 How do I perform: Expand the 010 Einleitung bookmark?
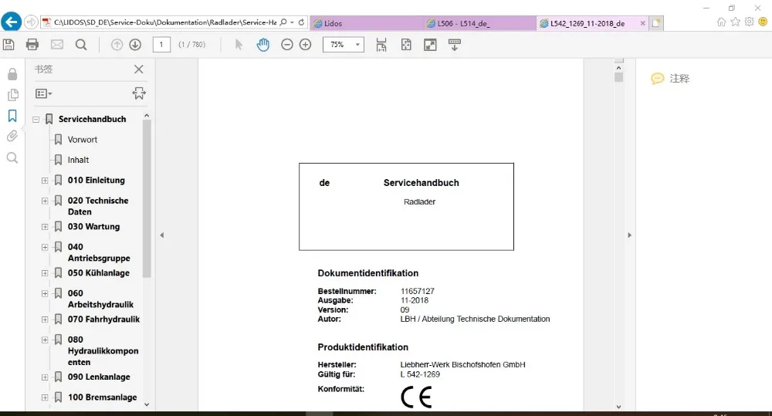coord(45,181)
